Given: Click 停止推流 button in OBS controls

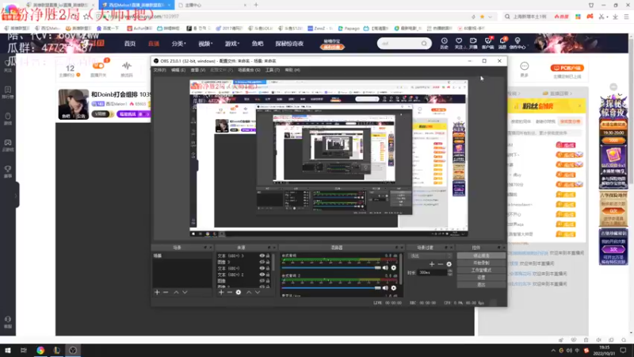Looking at the screenshot, I should pyautogui.click(x=481, y=255).
